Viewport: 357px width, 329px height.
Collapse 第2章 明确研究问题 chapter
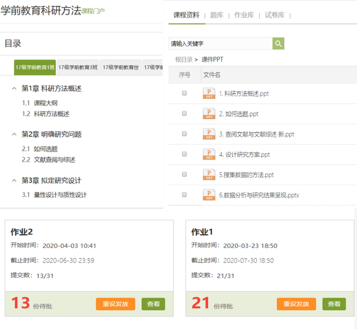pos(14,135)
